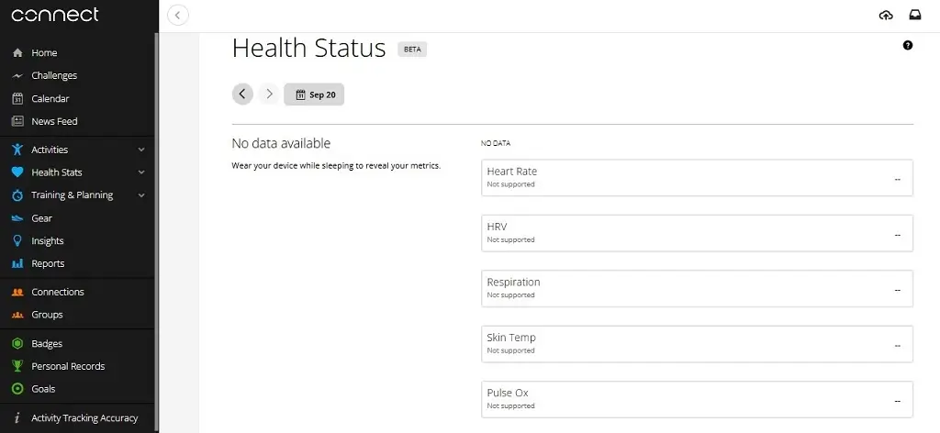Expand the Health Stats submenu chevron
940x433 pixels.
click(141, 172)
